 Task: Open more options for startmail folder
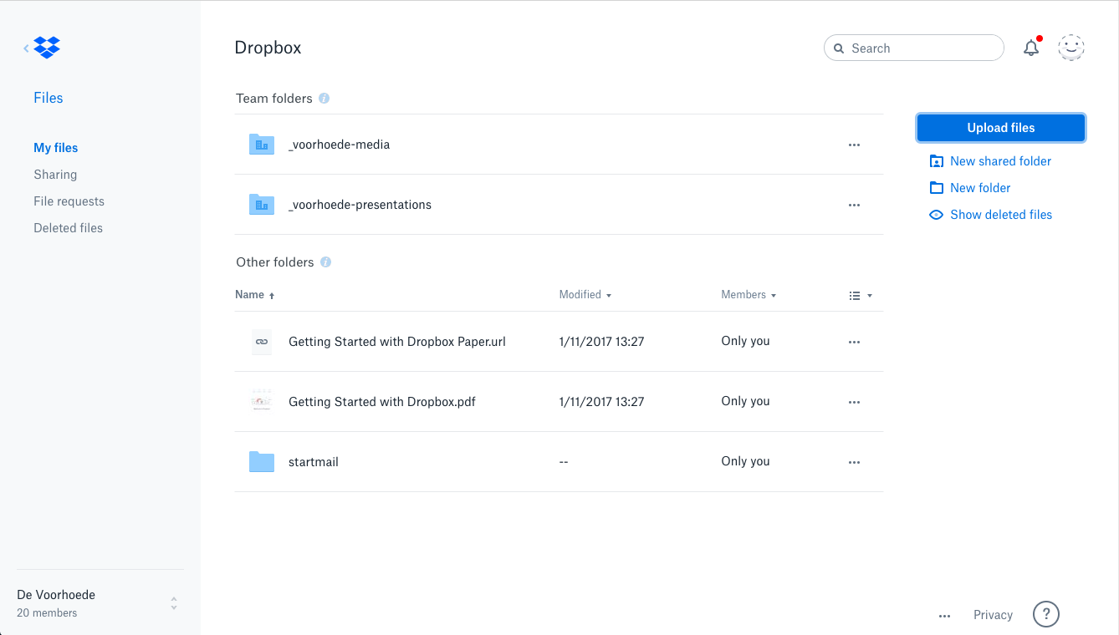tap(854, 462)
